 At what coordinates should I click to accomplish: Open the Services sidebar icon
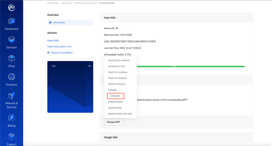point(12,40)
